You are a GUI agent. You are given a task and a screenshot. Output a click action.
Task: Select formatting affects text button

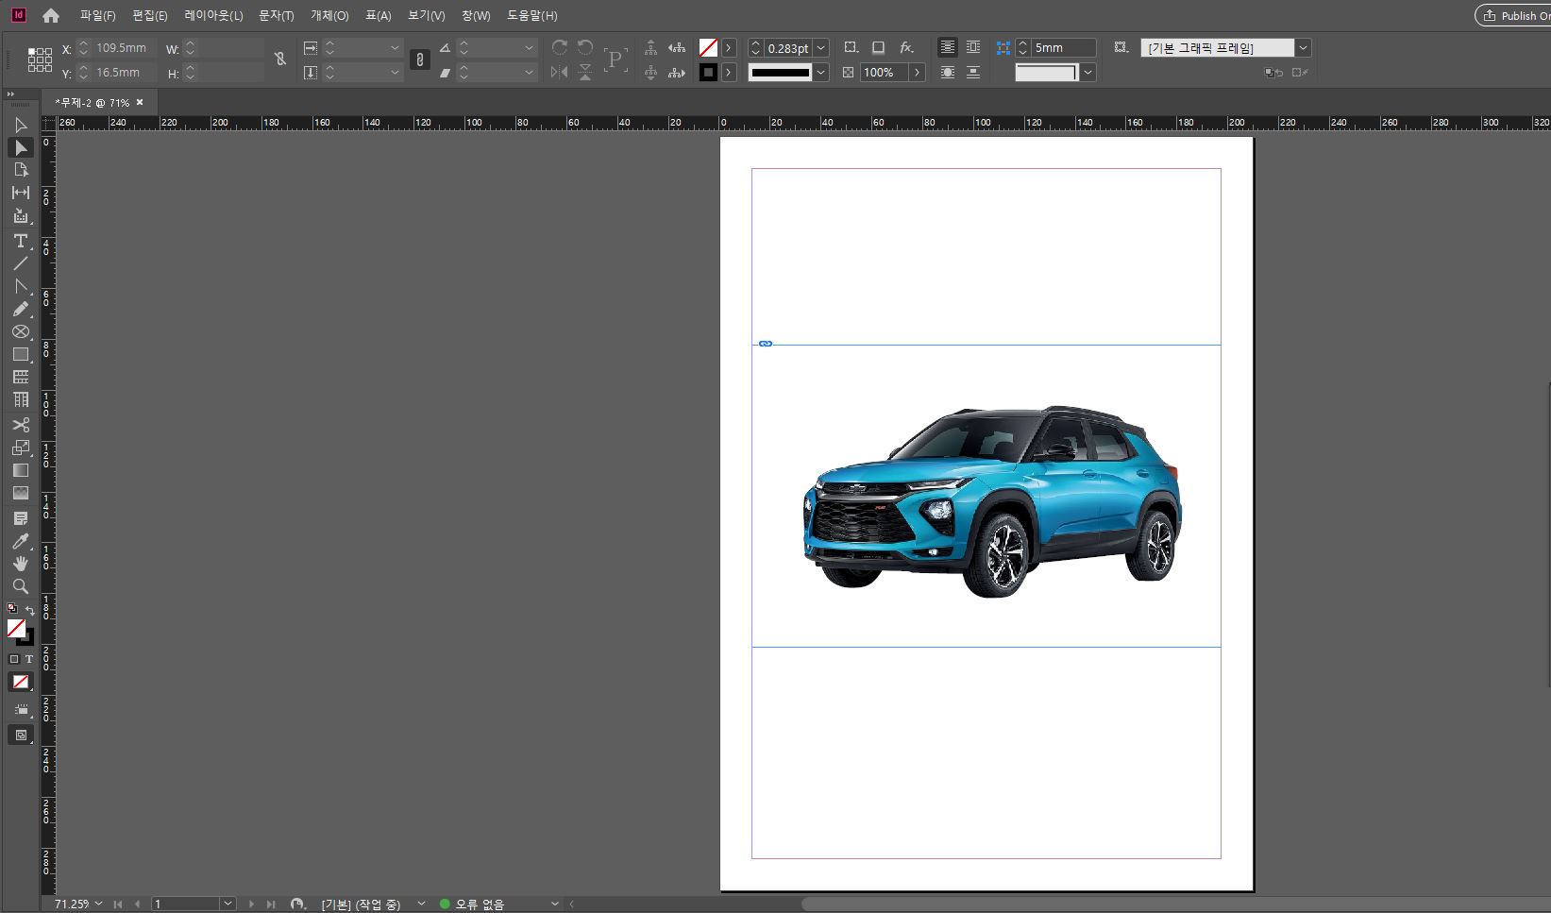29,659
